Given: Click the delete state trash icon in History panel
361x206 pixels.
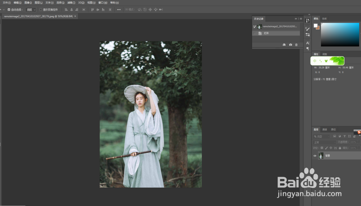Looking at the screenshot, I should pyautogui.click(x=296, y=45).
